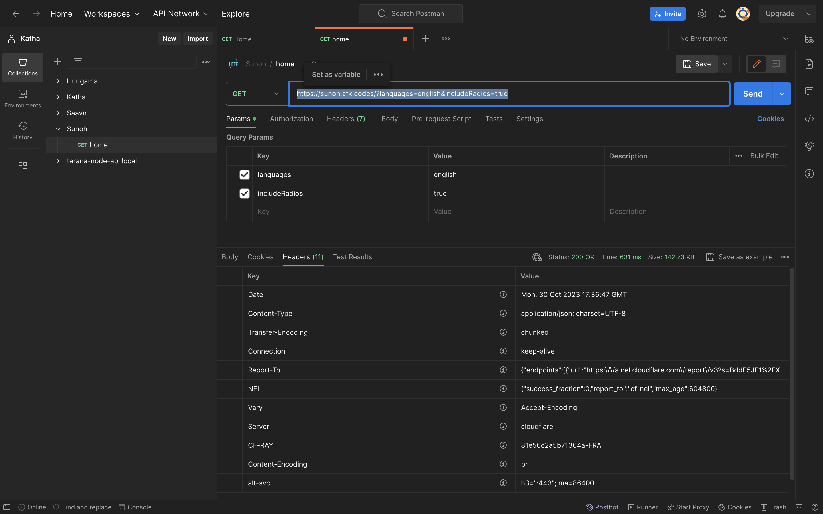Image resolution: width=823 pixels, height=514 pixels.
Task: Switch to edit mode pencil toggle
Action: pyautogui.click(x=756, y=64)
